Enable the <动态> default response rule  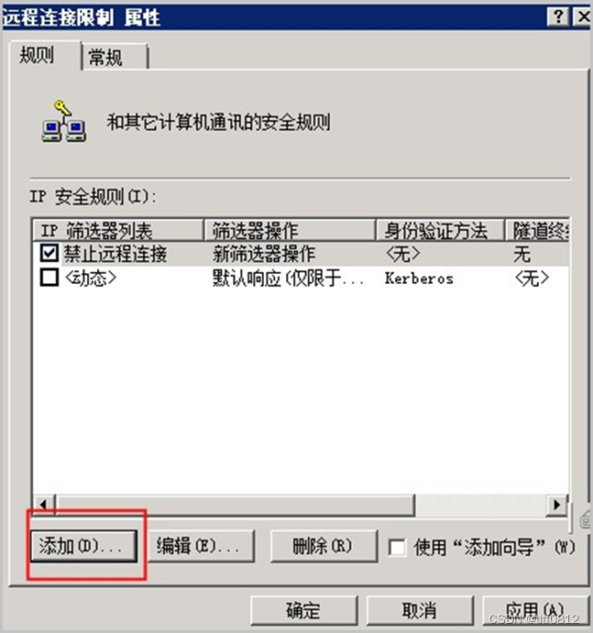point(49,278)
